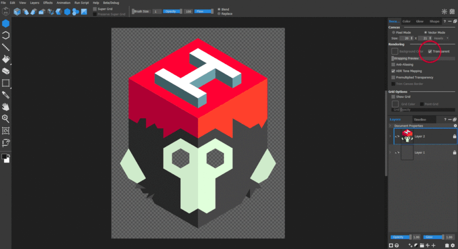
Task: Select the hand pan tool
Action: 6,107
